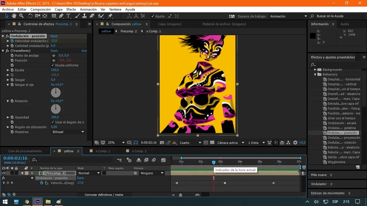Click Rest. for the (Transform) effect
367x206 pixels.
click(54, 51)
